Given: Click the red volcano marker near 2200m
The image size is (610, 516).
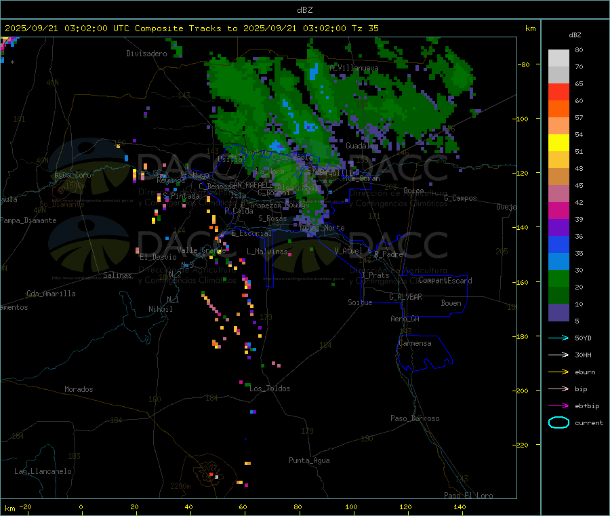Looking at the screenshot, I should pos(211,475).
